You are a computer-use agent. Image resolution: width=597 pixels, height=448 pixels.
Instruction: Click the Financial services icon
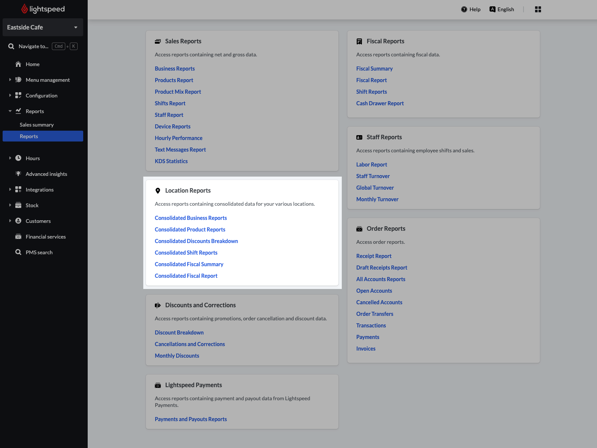18,237
